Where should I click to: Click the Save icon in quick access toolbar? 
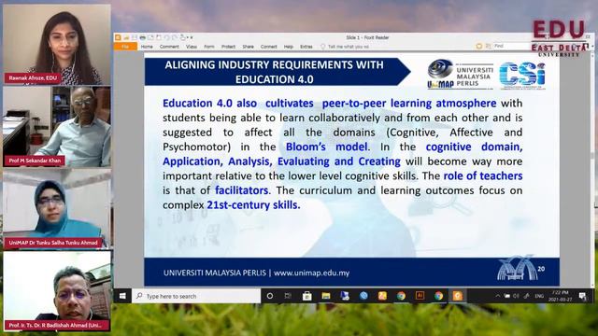135,37
